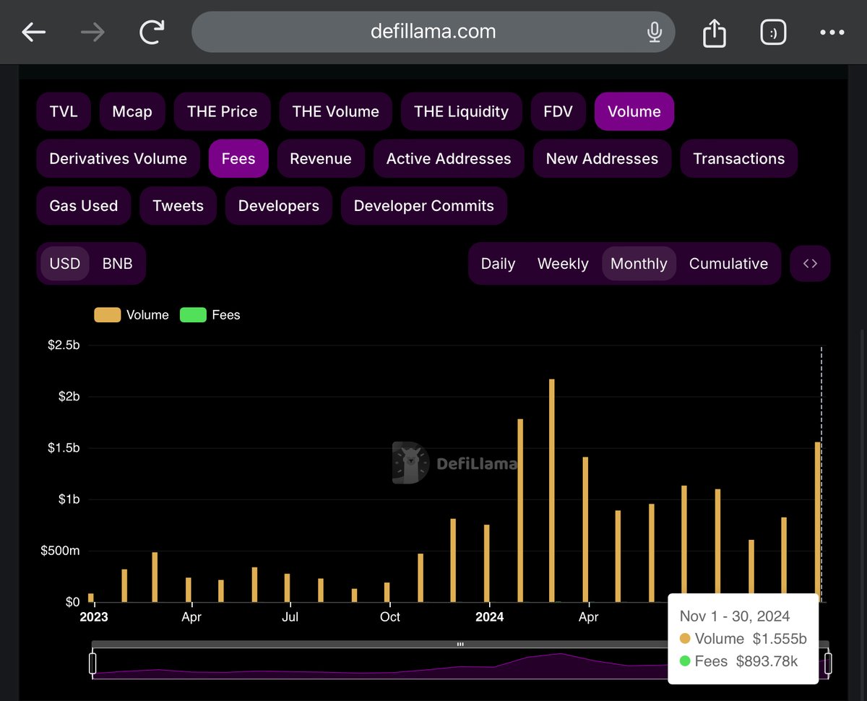Enable the Tweets metric

[178, 205]
